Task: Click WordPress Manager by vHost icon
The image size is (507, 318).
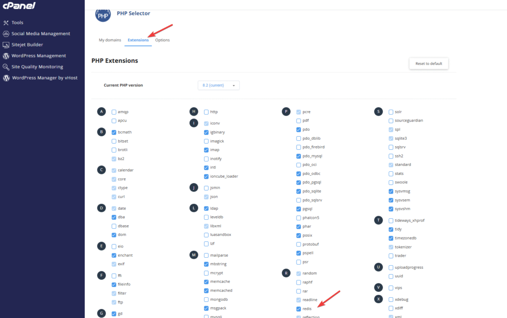Action: [x=6, y=78]
